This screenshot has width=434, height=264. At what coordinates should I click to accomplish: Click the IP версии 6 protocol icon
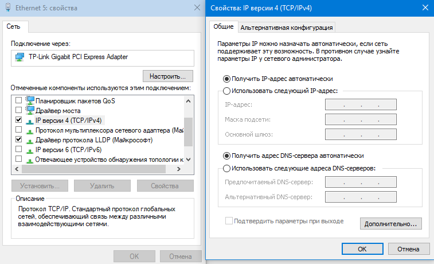pos(29,149)
